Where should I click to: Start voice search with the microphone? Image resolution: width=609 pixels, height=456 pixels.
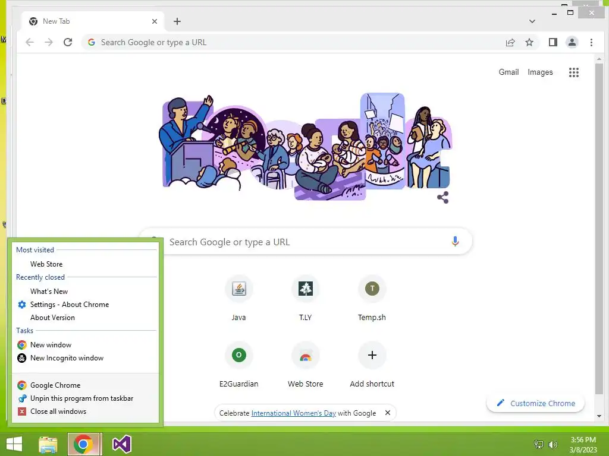click(455, 242)
